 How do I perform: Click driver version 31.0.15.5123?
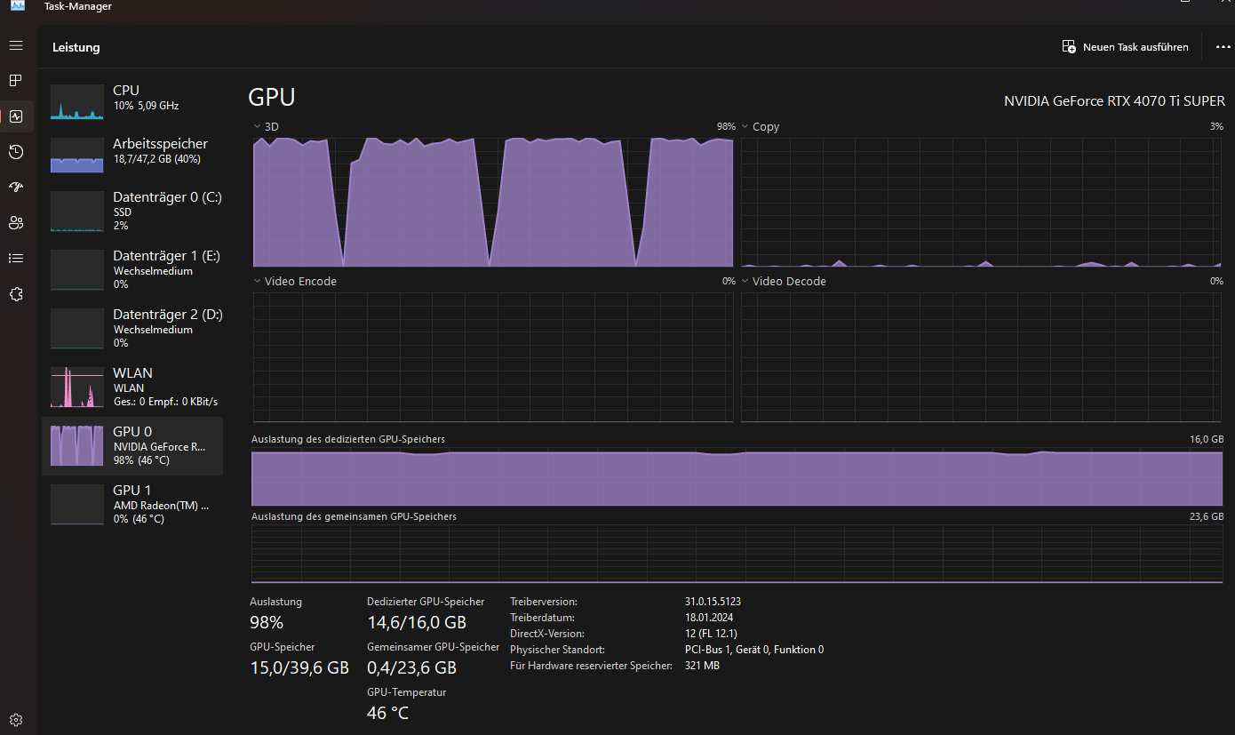click(713, 602)
